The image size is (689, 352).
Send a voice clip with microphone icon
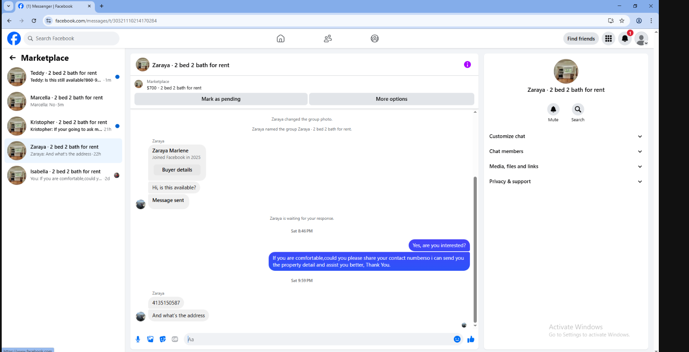(138, 339)
